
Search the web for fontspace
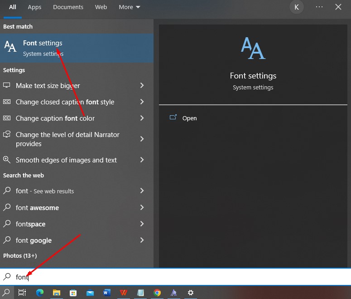tap(77, 224)
